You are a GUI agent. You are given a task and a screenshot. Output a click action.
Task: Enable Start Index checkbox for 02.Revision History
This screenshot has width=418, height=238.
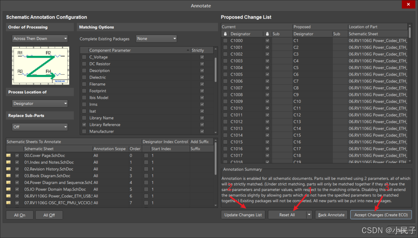(x=146, y=169)
